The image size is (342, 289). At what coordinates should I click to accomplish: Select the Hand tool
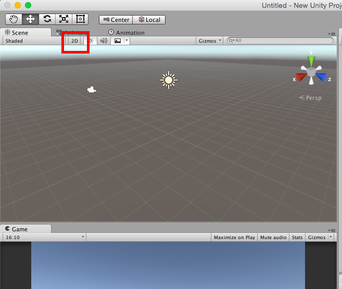(x=14, y=19)
